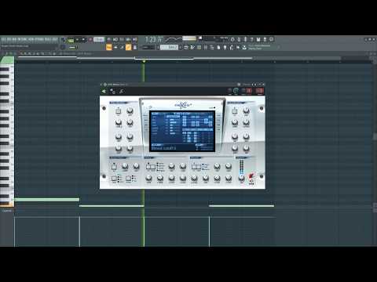
Task: Toggle the Master Filter on button
Action: coord(114,166)
